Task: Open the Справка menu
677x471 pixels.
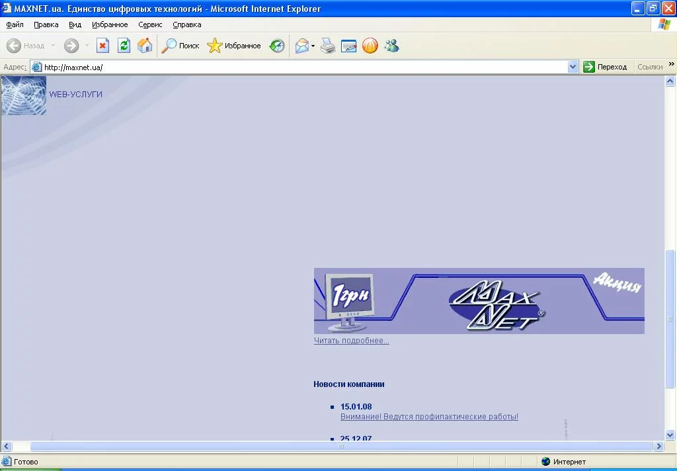Action: pyautogui.click(x=187, y=24)
